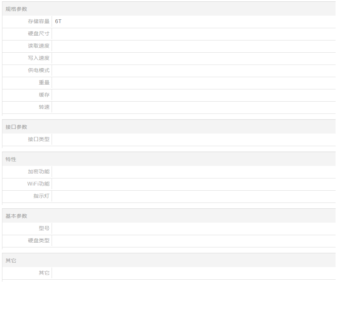Select the 型号 row label
Image resolution: width=340 pixels, height=313 pixels.
click(x=44, y=228)
